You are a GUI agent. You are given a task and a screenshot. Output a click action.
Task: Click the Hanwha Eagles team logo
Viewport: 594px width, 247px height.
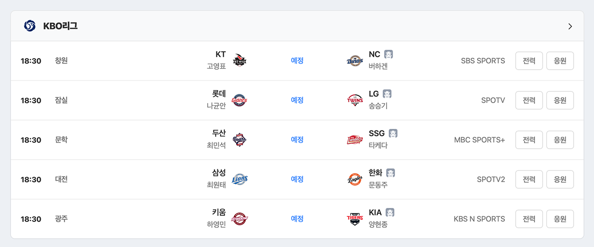(355, 179)
